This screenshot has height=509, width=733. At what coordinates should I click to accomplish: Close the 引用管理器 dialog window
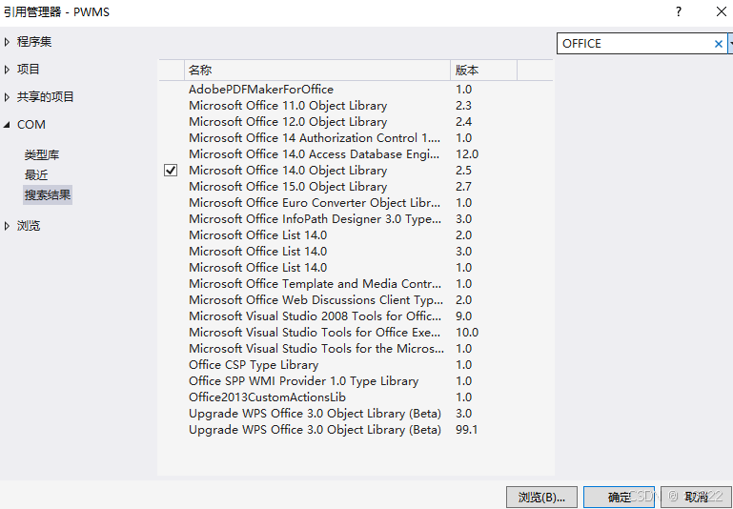point(722,11)
